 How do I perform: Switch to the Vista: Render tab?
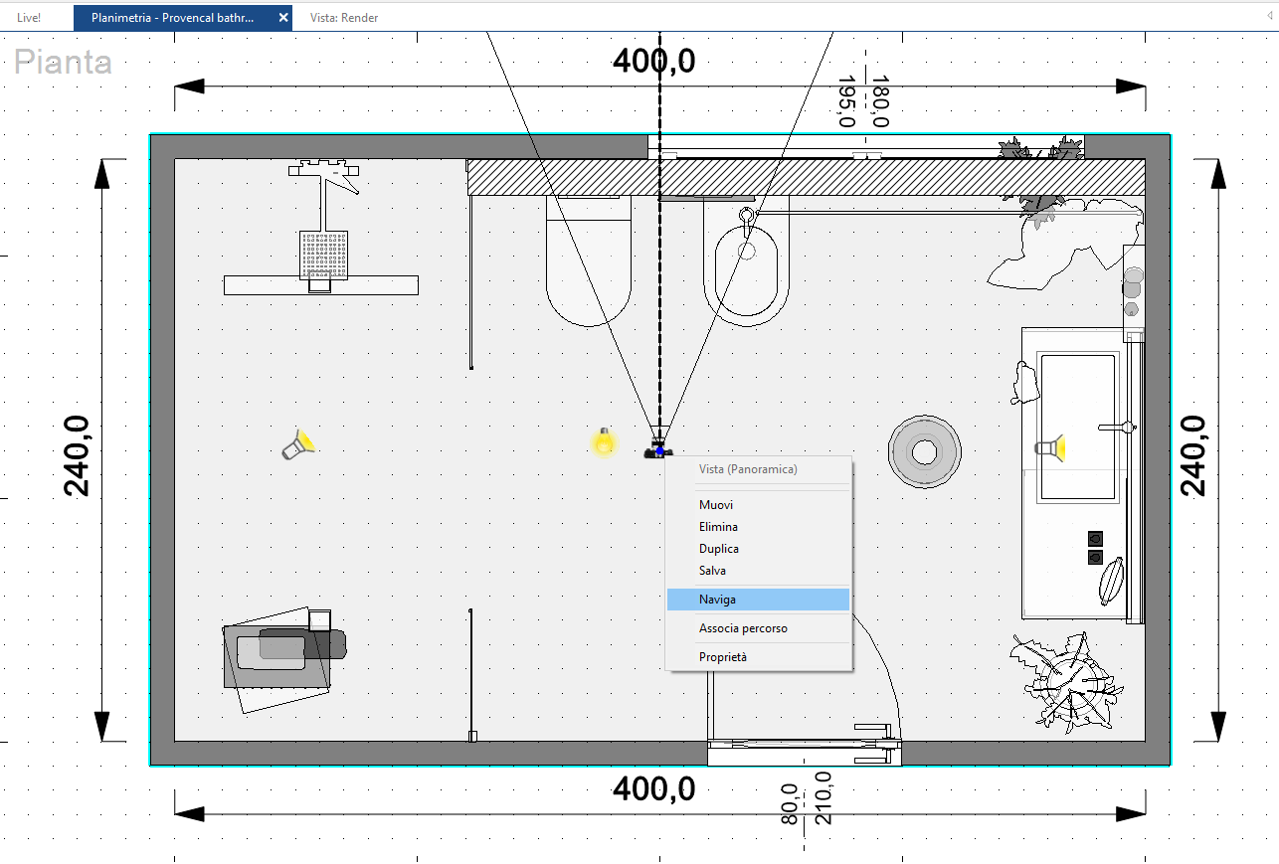[x=344, y=18]
